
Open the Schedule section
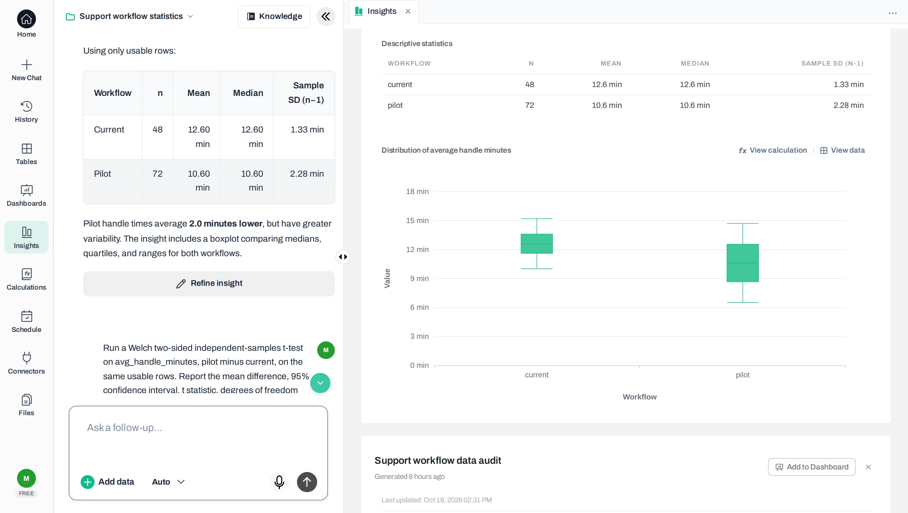pyautogui.click(x=26, y=321)
